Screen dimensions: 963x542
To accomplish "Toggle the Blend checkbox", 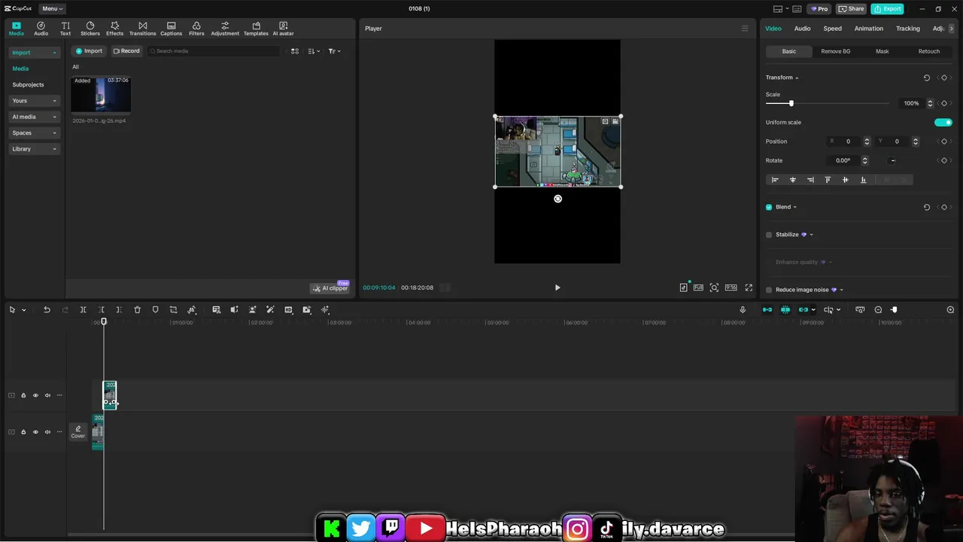I will (x=769, y=207).
